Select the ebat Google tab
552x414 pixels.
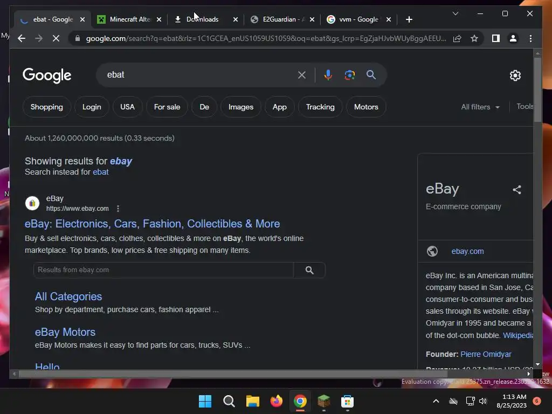(x=52, y=19)
